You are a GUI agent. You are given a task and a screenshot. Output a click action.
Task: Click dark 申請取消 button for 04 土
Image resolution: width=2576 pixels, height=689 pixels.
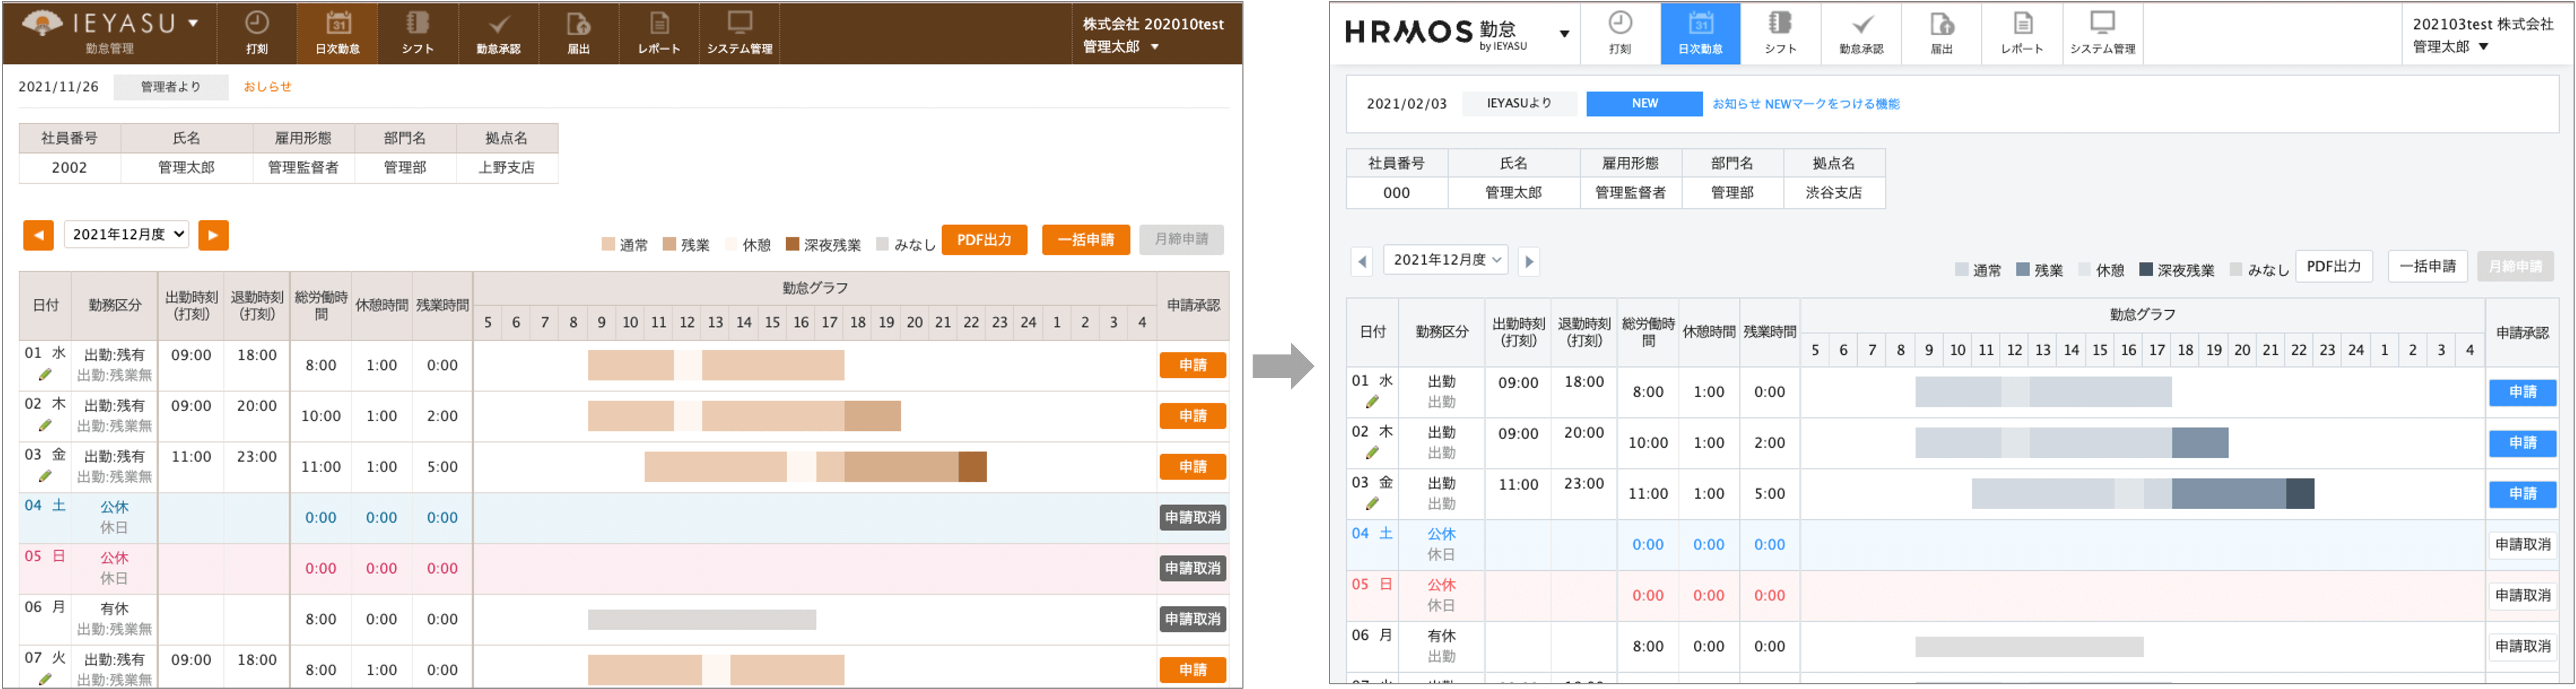pyautogui.click(x=1193, y=518)
